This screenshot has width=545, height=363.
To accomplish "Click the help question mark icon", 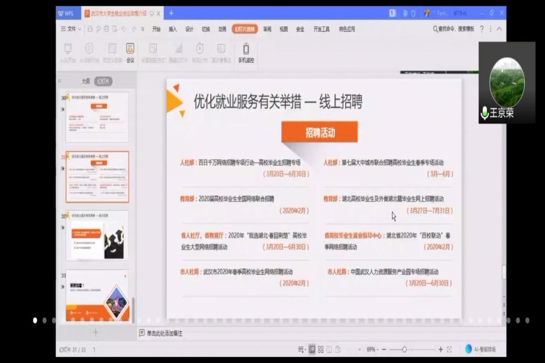I will [x=482, y=29].
